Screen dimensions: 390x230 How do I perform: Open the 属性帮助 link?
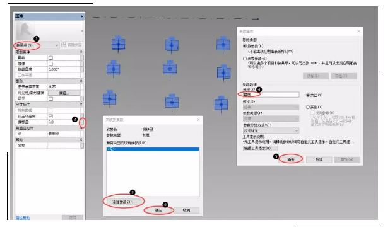tap(23, 218)
